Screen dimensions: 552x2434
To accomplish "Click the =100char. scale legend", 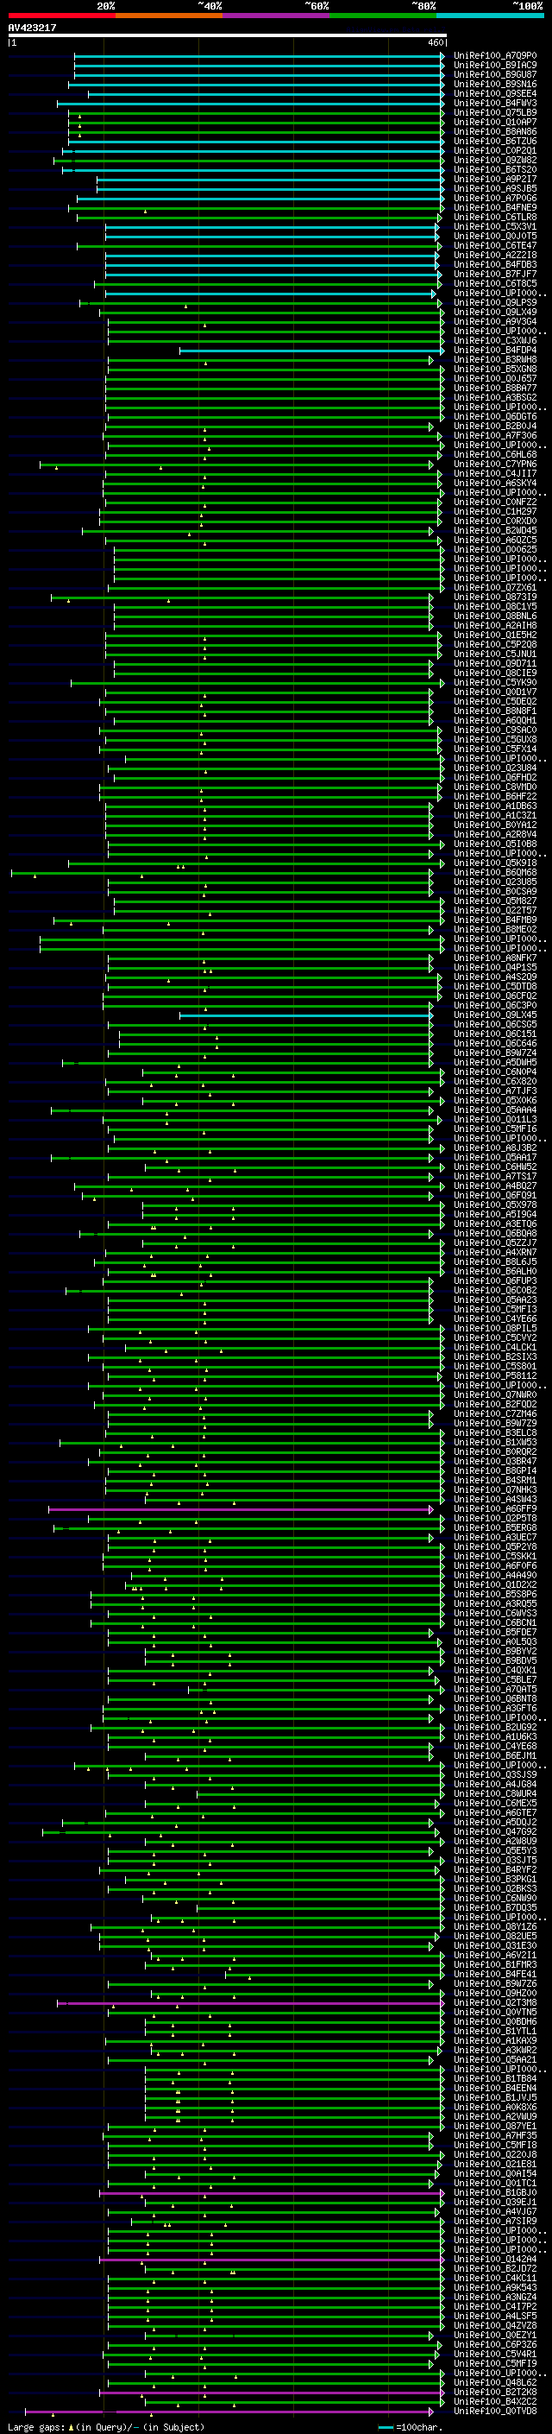I will (410, 2426).
